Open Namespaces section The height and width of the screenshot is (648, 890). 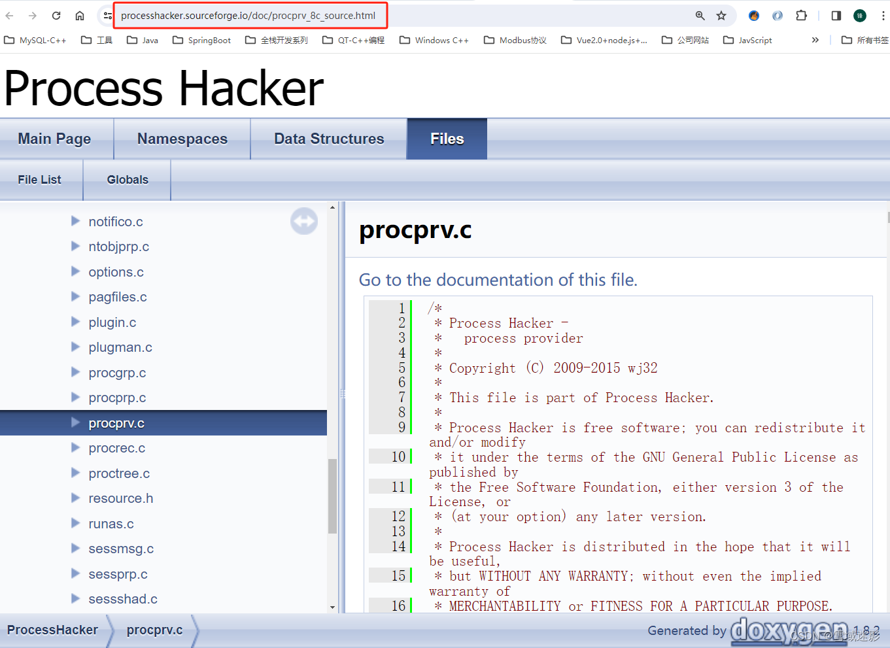click(182, 139)
